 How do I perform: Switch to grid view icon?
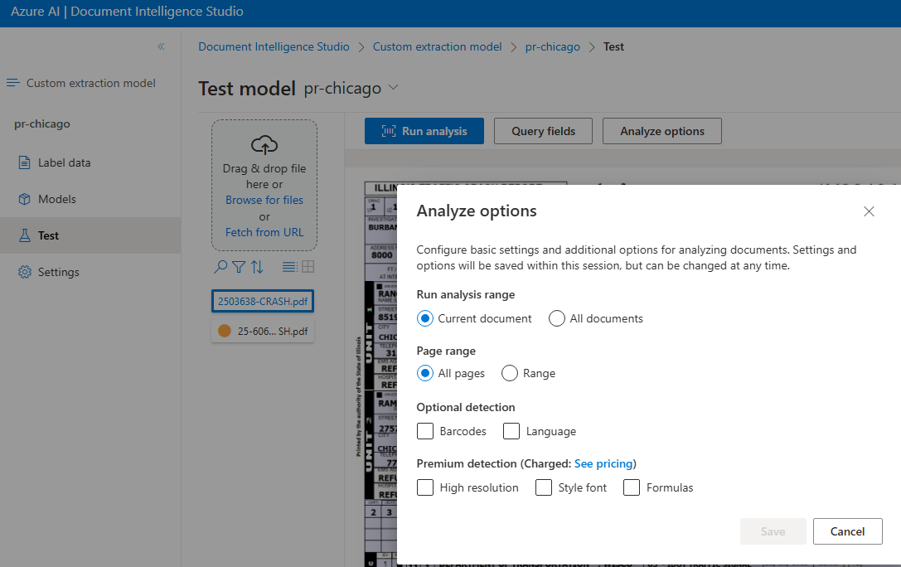click(x=308, y=267)
